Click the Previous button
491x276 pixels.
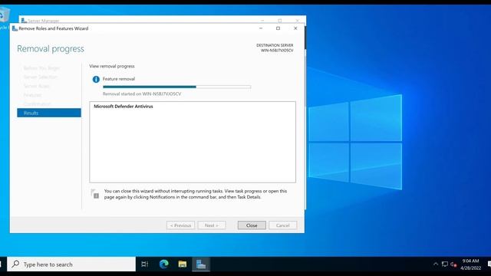coord(180,225)
